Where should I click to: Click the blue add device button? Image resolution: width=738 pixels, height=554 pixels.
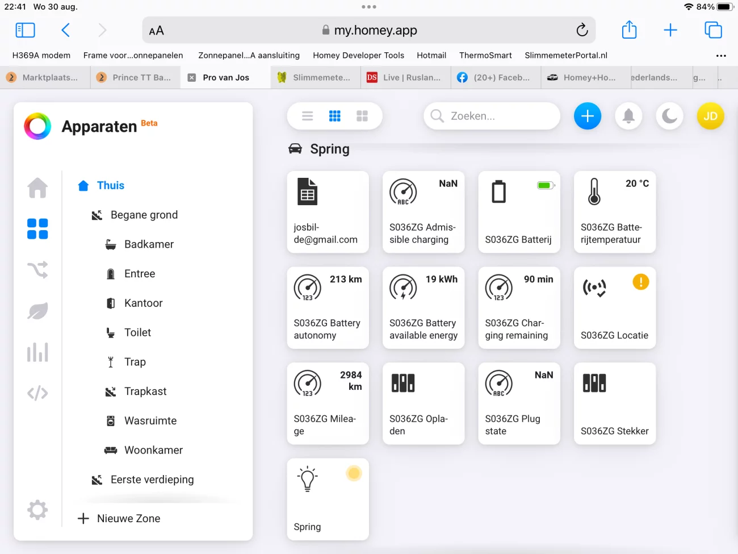588,116
